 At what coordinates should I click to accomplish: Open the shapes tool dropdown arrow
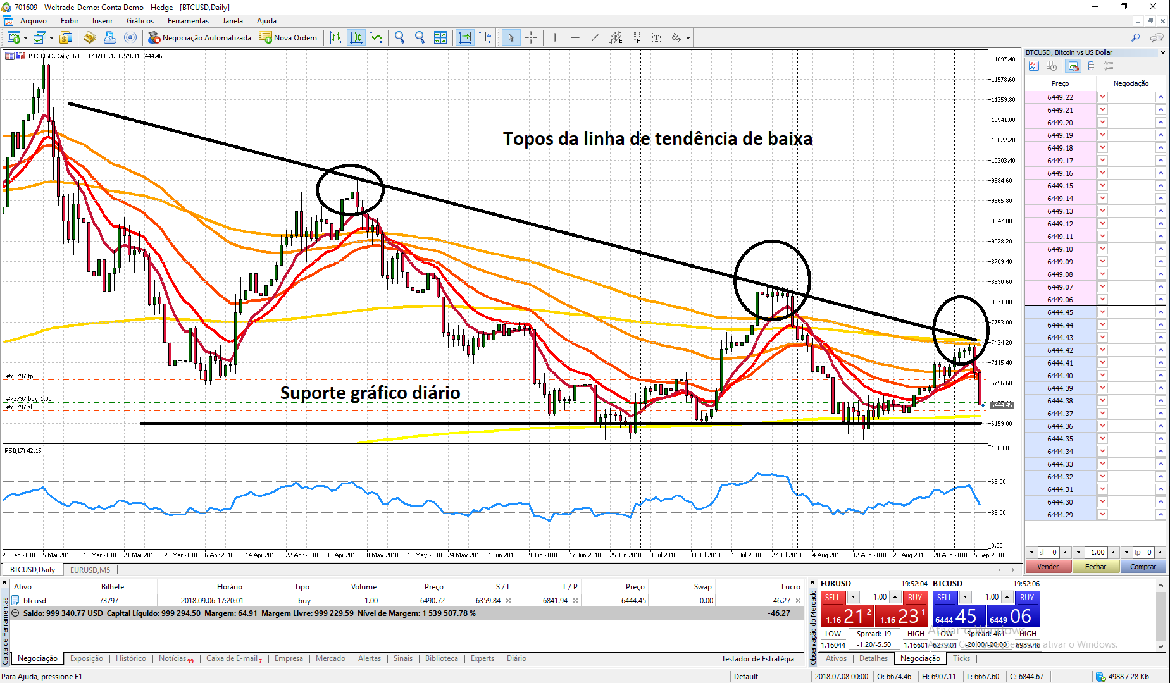point(688,38)
